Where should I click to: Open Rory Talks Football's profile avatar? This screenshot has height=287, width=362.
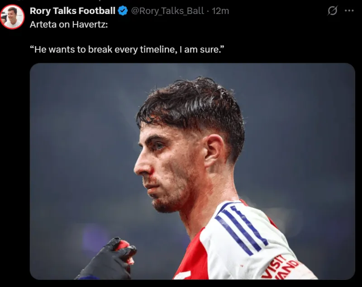tap(12, 17)
